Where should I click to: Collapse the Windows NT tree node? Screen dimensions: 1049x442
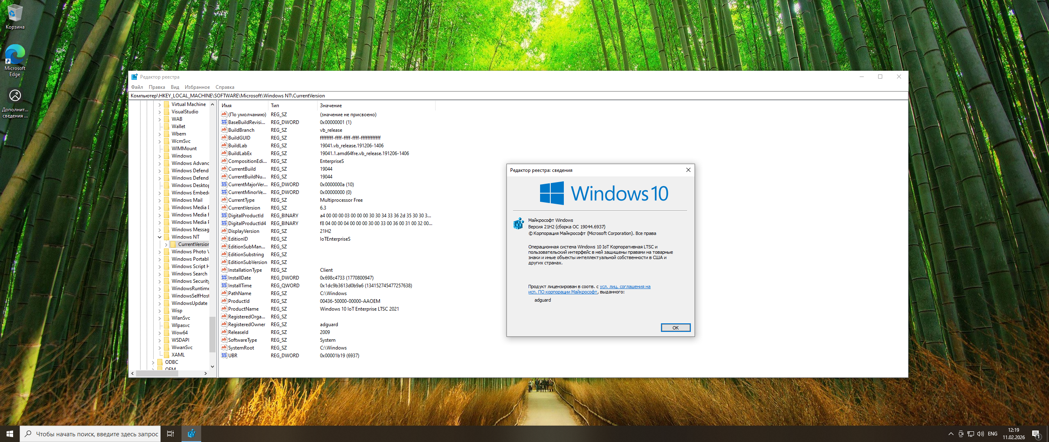159,237
